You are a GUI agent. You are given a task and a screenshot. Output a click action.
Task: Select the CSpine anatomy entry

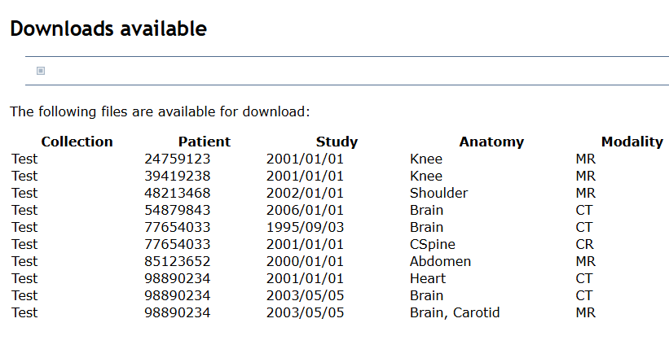[x=433, y=244]
